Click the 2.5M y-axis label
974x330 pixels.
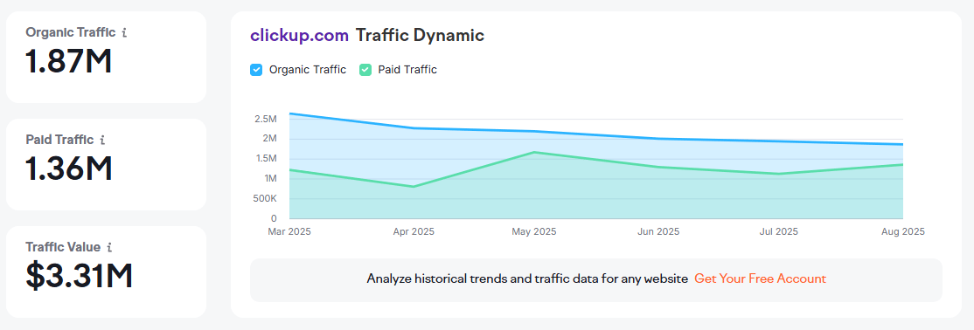[265, 119]
